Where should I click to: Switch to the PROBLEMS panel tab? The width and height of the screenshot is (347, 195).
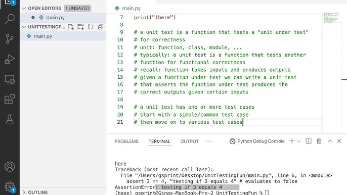point(126,141)
